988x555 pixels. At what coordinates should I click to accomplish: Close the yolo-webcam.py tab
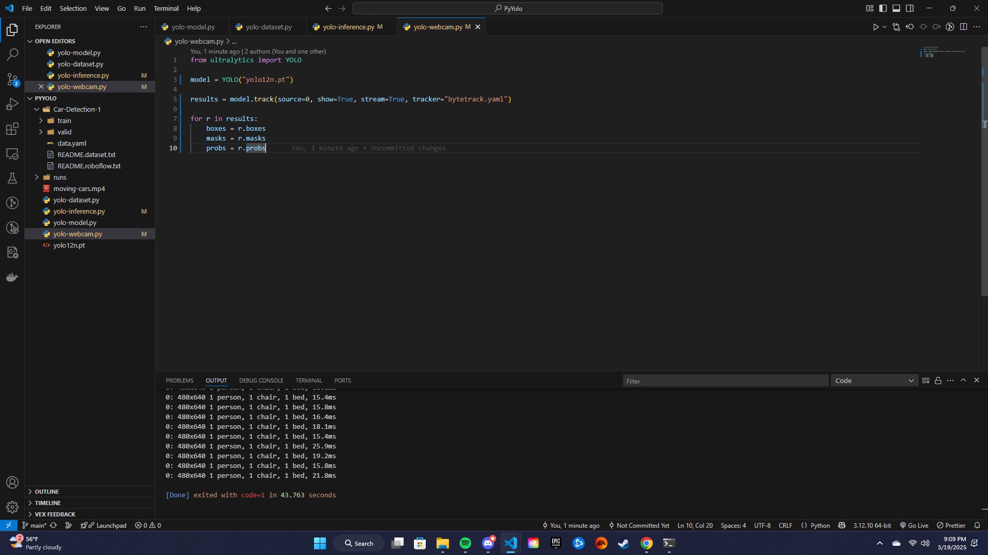click(478, 27)
